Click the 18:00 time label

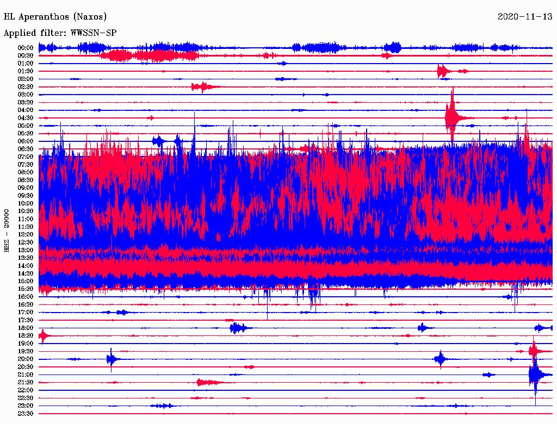26,328
